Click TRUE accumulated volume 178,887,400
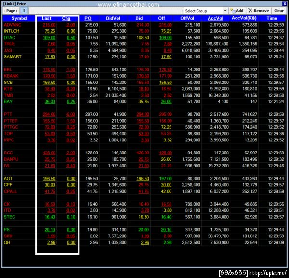The width and height of the screenshot is (289, 278). [x=217, y=44]
